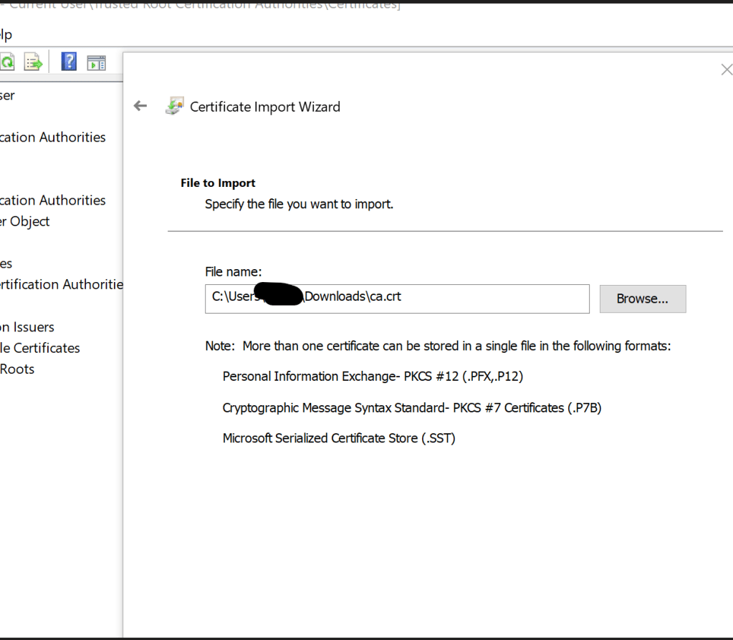
Task: Select tree node ending in 'le Certificates'
Action: click(40, 348)
